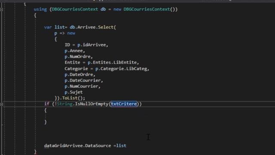This screenshot has width=275, height=155.
Task: Click Categorie = p.Categorie.LibCateg line
Action: tap(107, 68)
